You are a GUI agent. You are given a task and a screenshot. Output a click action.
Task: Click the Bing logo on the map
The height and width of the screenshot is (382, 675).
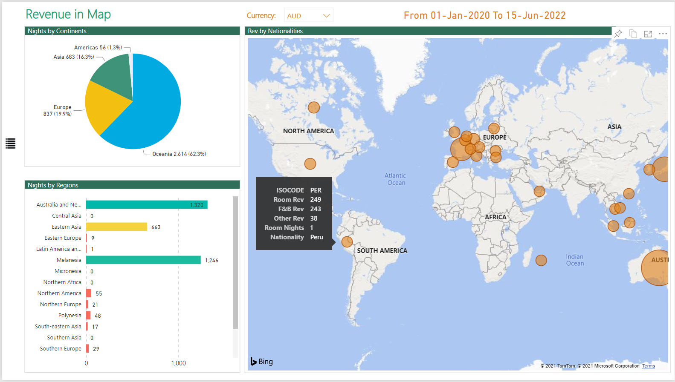(x=262, y=362)
